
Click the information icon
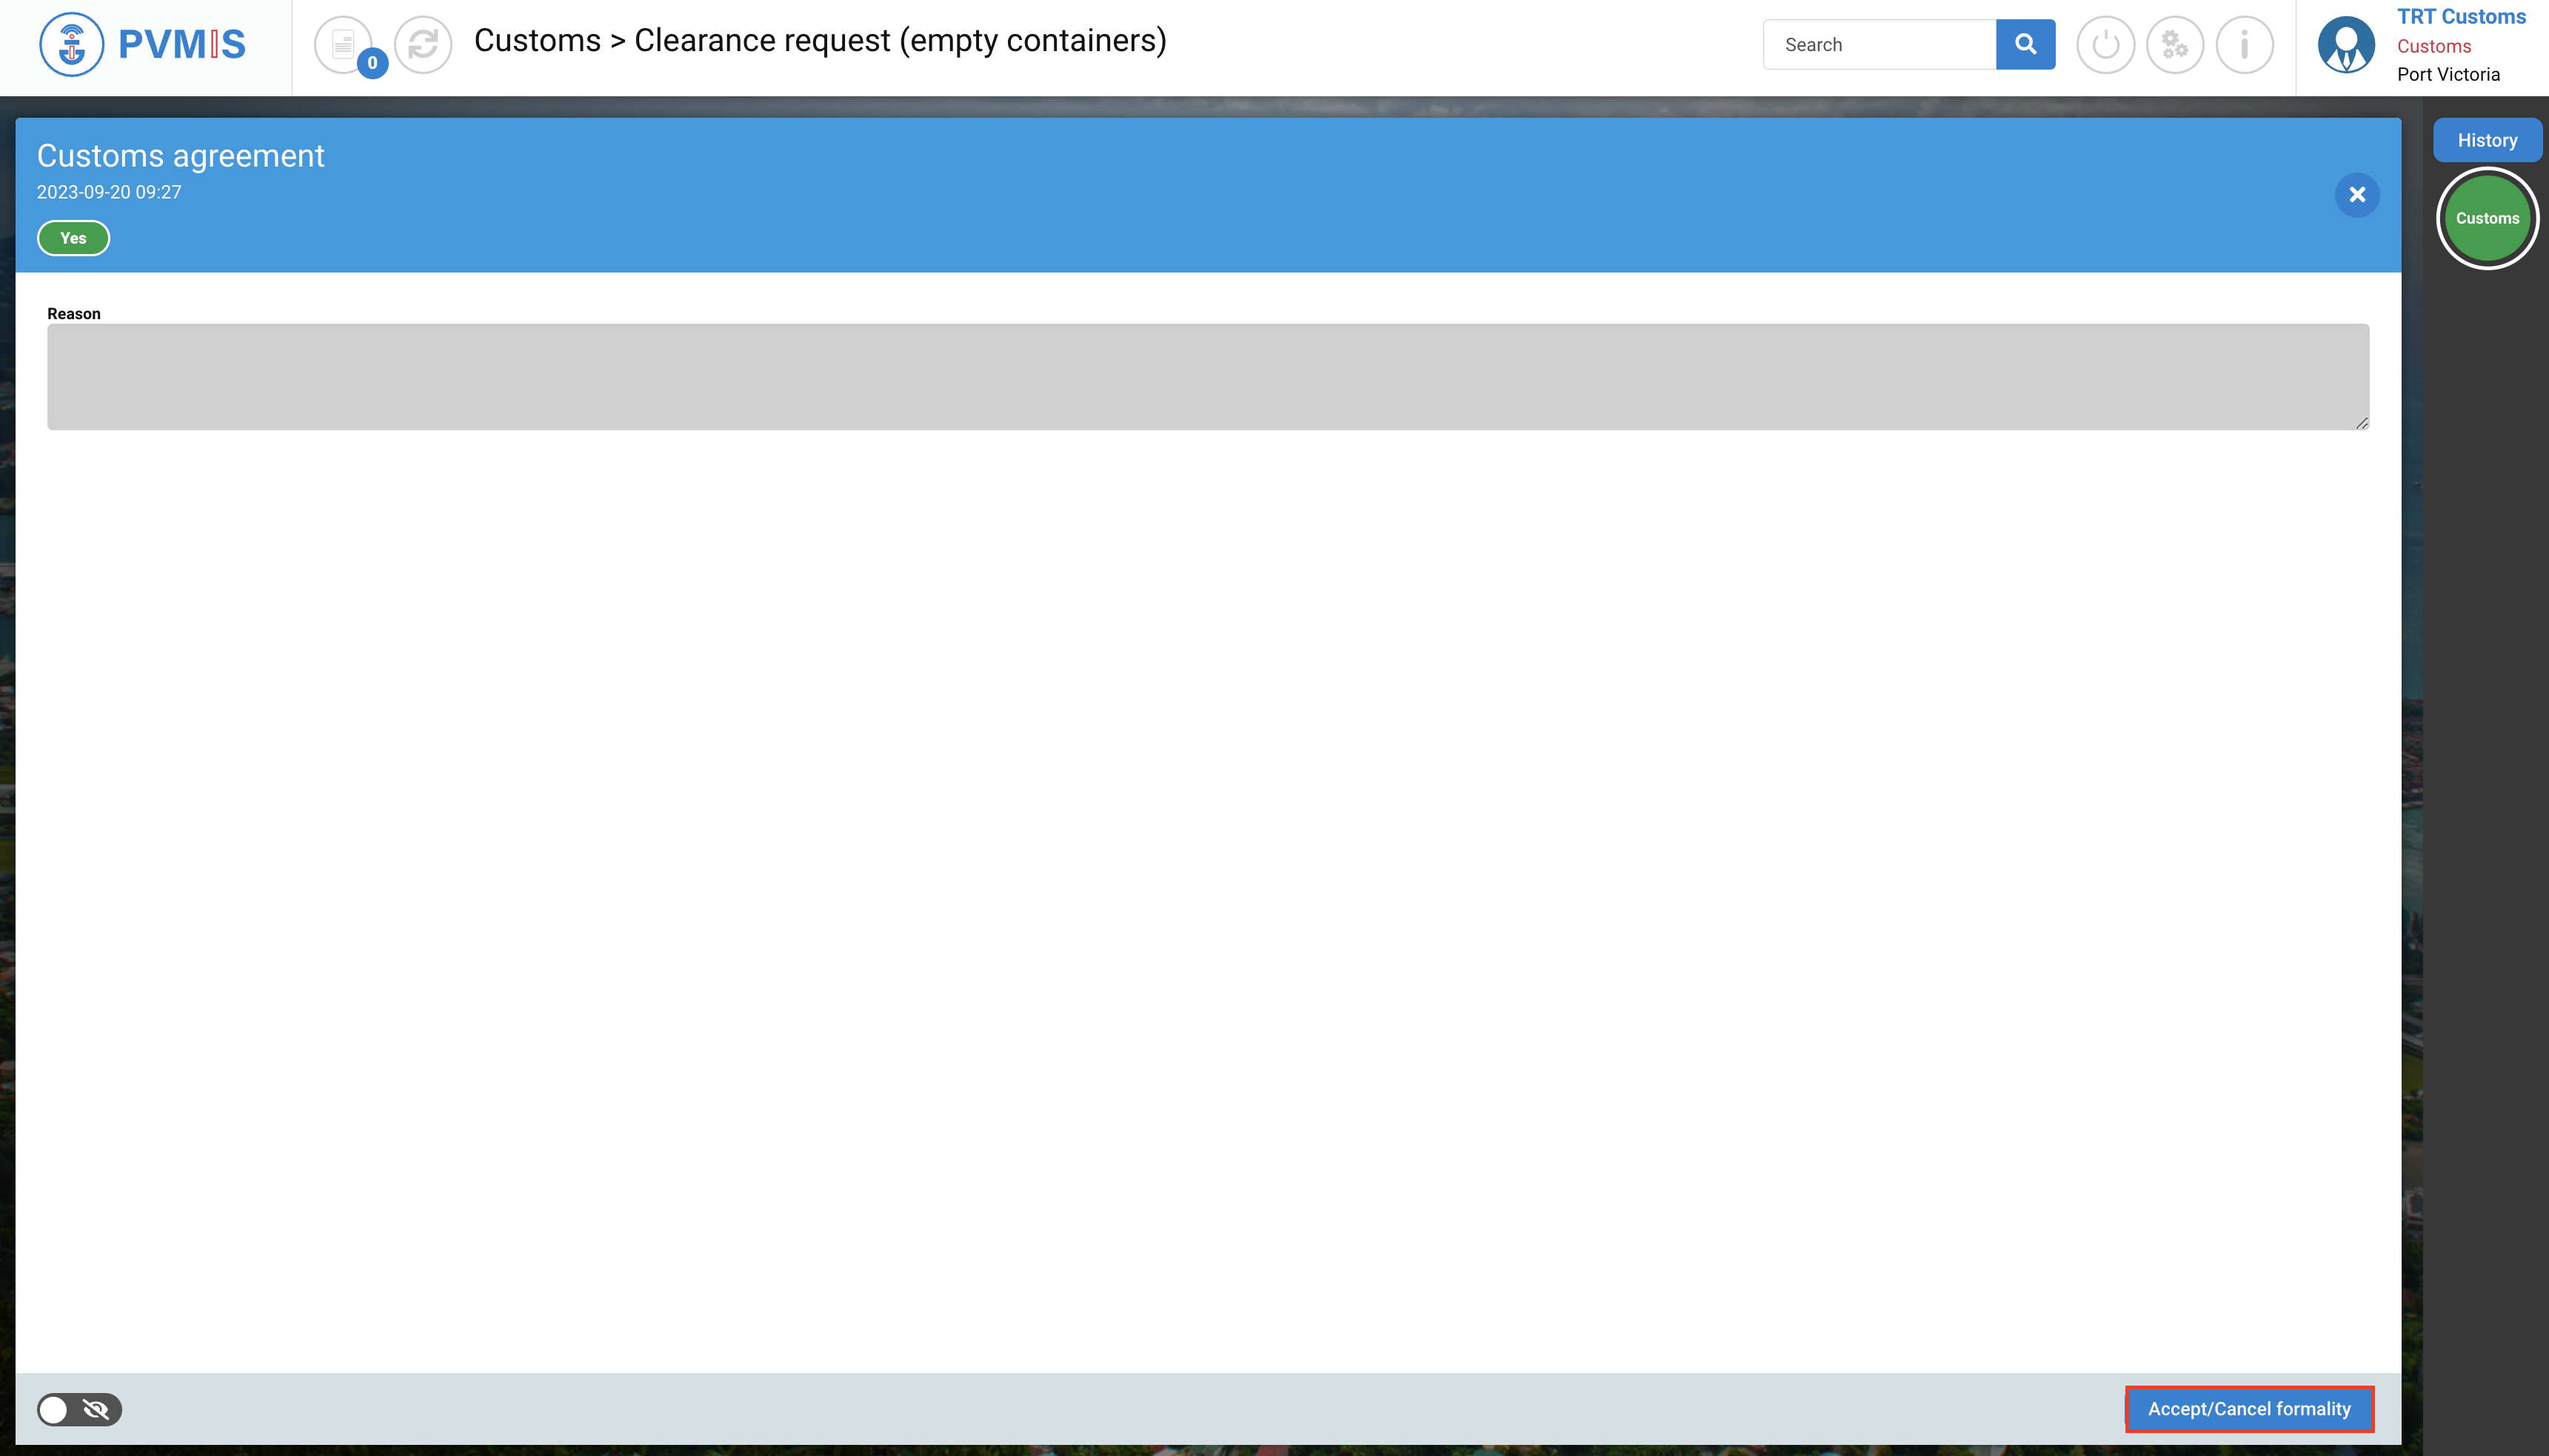coord(2244,45)
